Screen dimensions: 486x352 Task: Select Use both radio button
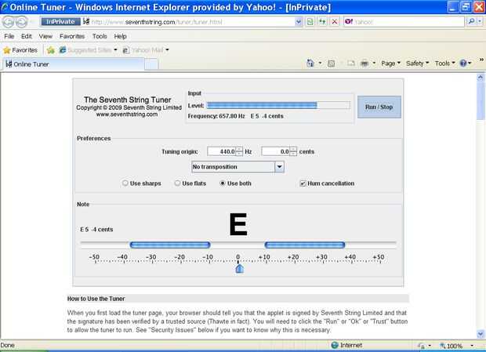223,183
